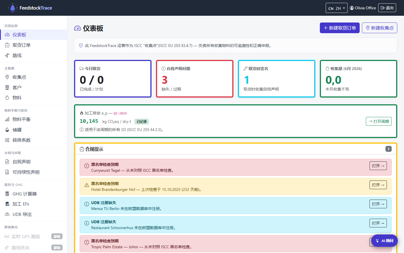Screen dimensions: 404x253
Task: Click the 今日取货 stat card
Action: click(x=113, y=79)
